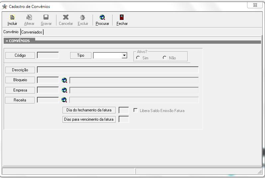
Task: Click the Tipo label button
Action: click(x=81, y=55)
